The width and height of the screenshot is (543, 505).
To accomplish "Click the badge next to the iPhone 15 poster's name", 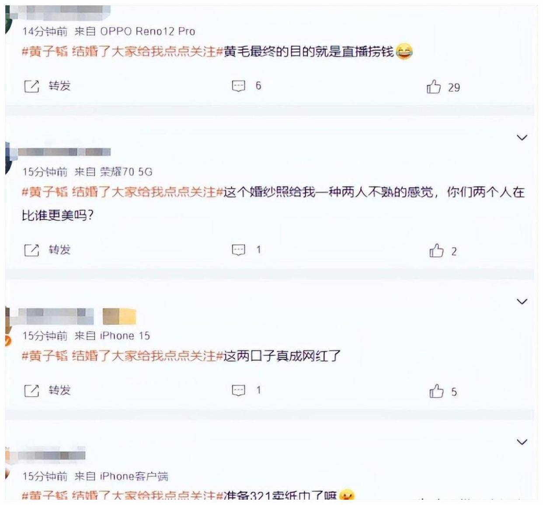I will coord(119,316).
